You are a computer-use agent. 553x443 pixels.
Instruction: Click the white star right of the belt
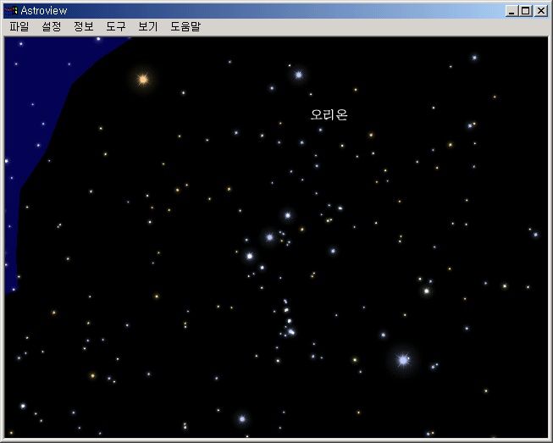click(426, 291)
